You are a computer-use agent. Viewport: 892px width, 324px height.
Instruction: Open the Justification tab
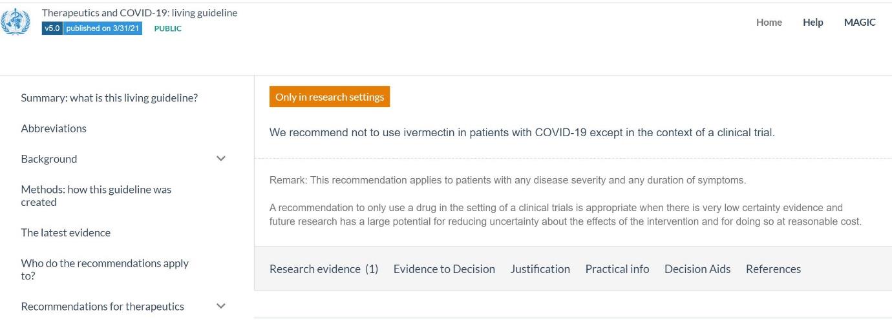click(x=540, y=269)
